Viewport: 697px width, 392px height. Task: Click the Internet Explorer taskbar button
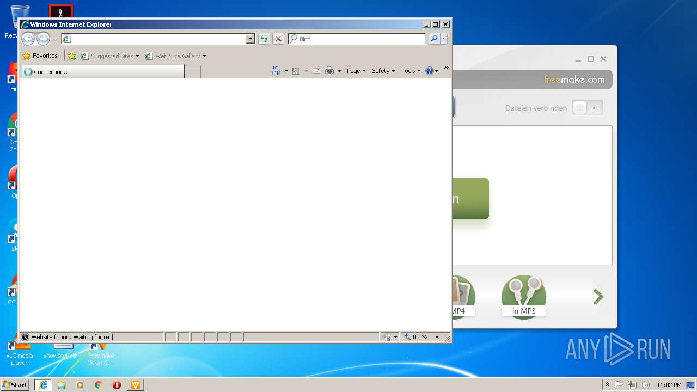[x=44, y=384]
